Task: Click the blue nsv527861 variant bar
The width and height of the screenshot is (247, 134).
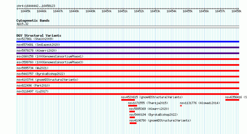Action: (128, 42)
